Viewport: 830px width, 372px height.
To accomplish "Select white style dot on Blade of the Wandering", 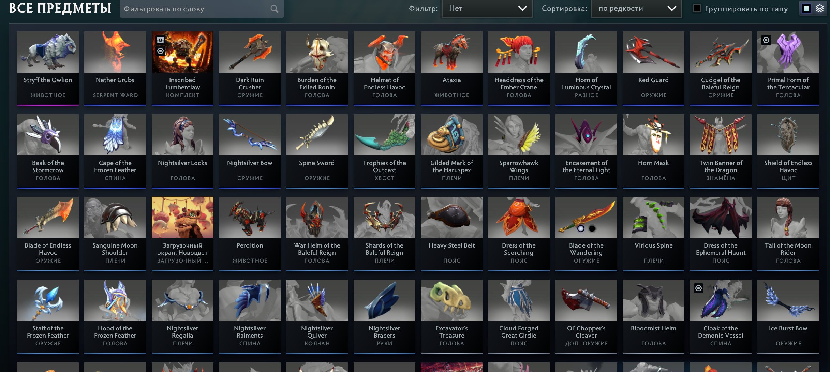I will pyautogui.click(x=581, y=228).
